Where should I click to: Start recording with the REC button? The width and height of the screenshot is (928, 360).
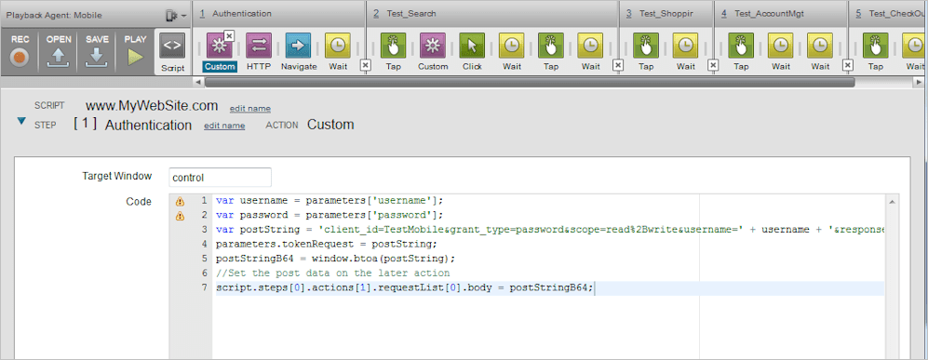20,51
